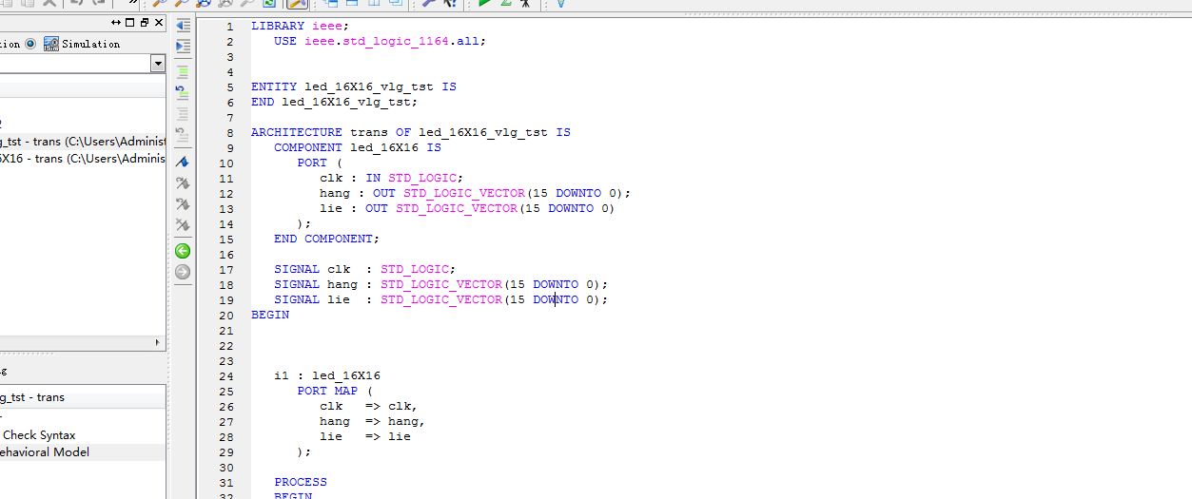This screenshot has height=499, width=1192.
Task: Click the i1 : led_16X16 instance line
Action: click(327, 375)
